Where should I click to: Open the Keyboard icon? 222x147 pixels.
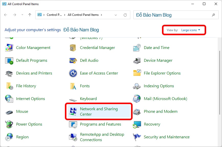pyautogui.click(x=73, y=100)
